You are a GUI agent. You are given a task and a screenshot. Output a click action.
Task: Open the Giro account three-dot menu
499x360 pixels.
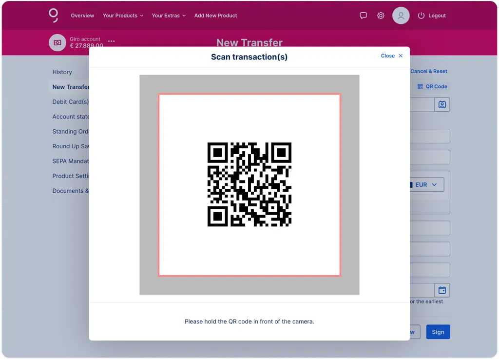pyautogui.click(x=112, y=41)
